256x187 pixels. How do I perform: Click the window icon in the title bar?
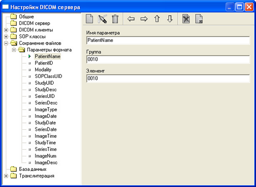tap(5, 7)
